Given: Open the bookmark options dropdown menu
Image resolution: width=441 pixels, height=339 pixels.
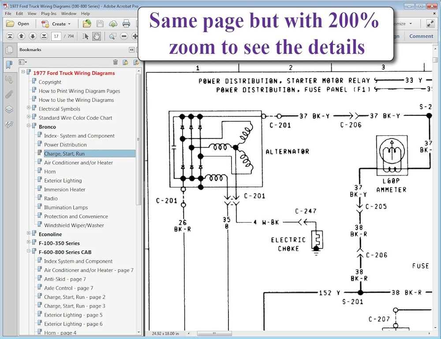Looking at the screenshot, I should 22,62.
